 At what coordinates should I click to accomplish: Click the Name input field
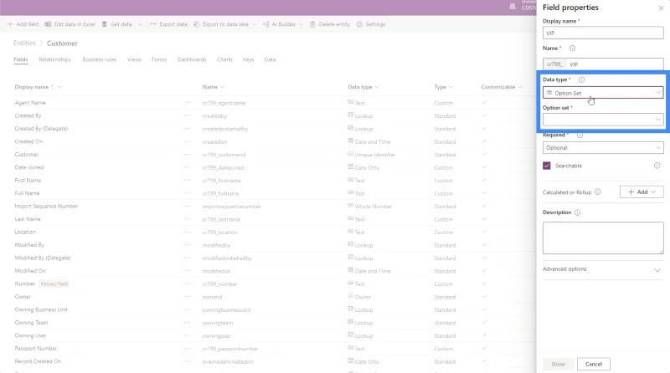603,64
